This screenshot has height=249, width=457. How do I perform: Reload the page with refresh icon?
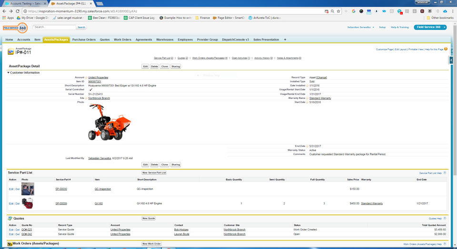18,11
